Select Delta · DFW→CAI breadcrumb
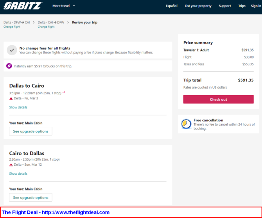Screen dimensions: 262x218 (17, 22)
